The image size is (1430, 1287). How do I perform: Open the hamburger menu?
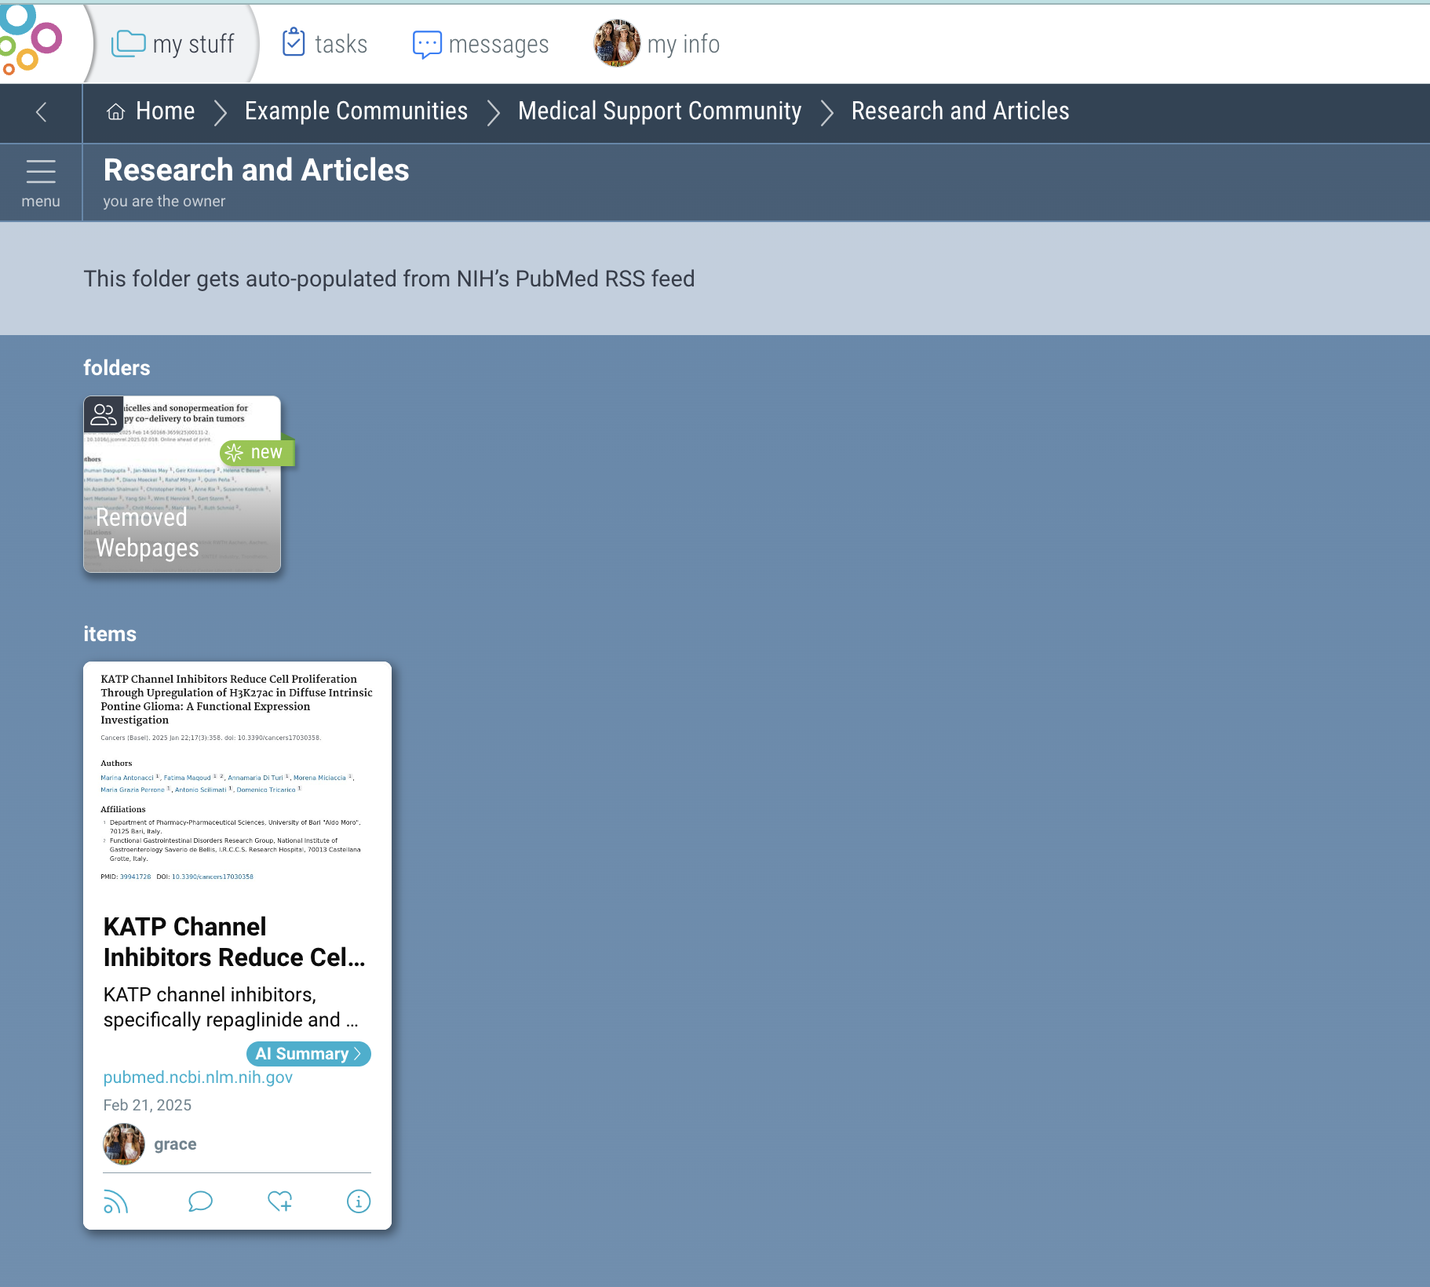tap(41, 182)
